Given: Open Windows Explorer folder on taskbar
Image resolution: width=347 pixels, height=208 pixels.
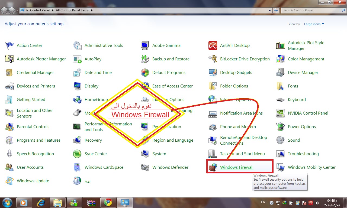Looking at the screenshot, I should pyautogui.click(x=58, y=202).
